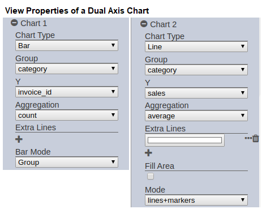Screen dimensions: 262x209
Task: Open Chart 1 Group category dropdown
Action: pyautogui.click(x=67, y=69)
